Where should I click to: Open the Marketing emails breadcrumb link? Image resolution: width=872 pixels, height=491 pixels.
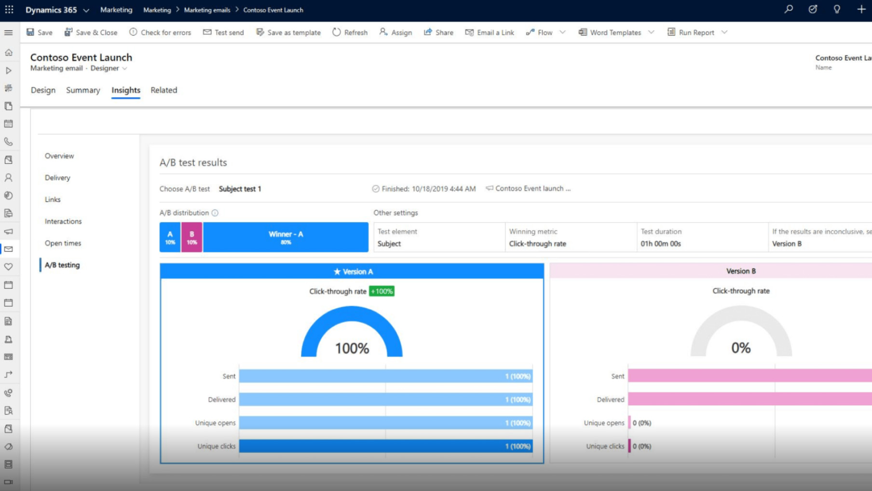click(207, 10)
